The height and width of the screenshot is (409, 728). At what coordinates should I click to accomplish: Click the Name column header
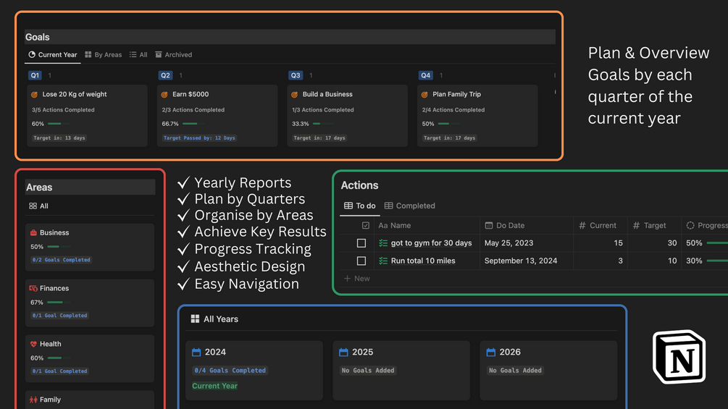point(395,225)
